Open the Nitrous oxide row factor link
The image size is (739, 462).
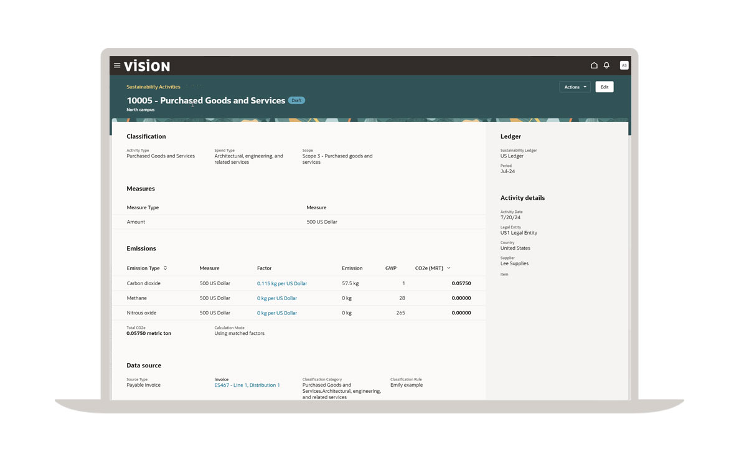click(x=276, y=313)
